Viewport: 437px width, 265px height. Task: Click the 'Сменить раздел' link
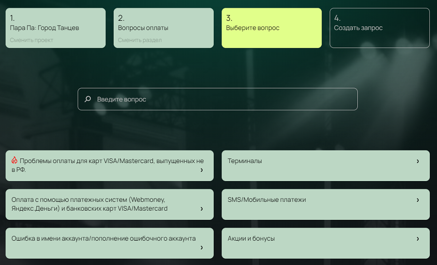140,40
